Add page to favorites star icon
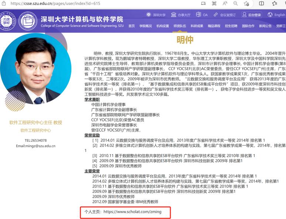 [246, 3]
